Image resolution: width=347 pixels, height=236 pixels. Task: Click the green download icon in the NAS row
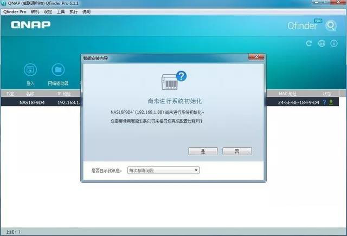pos(331,102)
